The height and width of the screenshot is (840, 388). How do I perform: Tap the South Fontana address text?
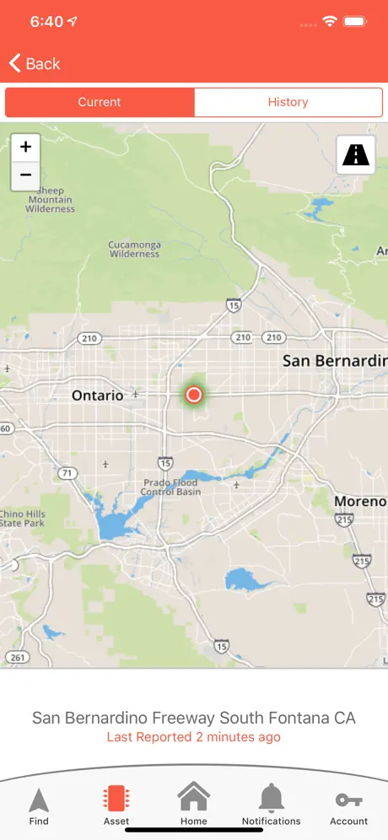[193, 718]
